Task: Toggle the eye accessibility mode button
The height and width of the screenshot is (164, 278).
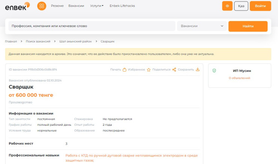Action: point(227,6)
